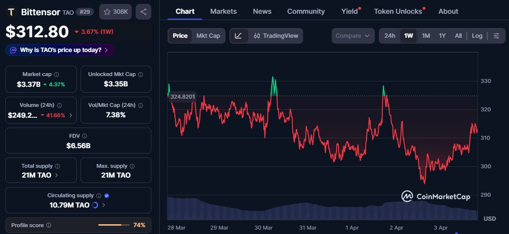Expand the 21M TAO total supply chevron

coord(56,175)
